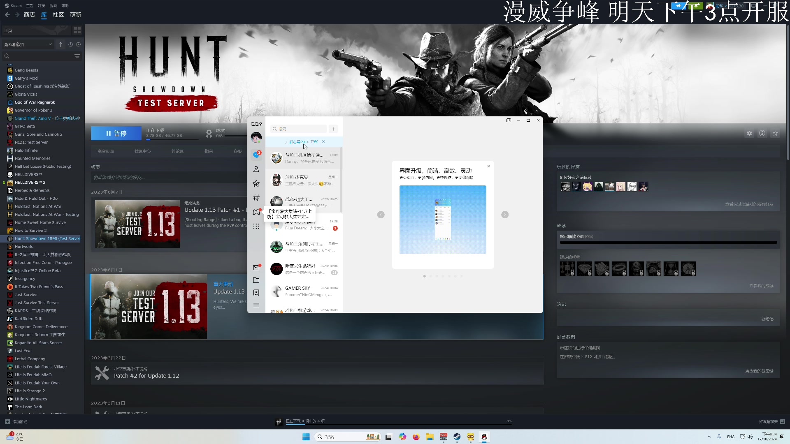Toggle recent activity clock filter

coord(70,44)
